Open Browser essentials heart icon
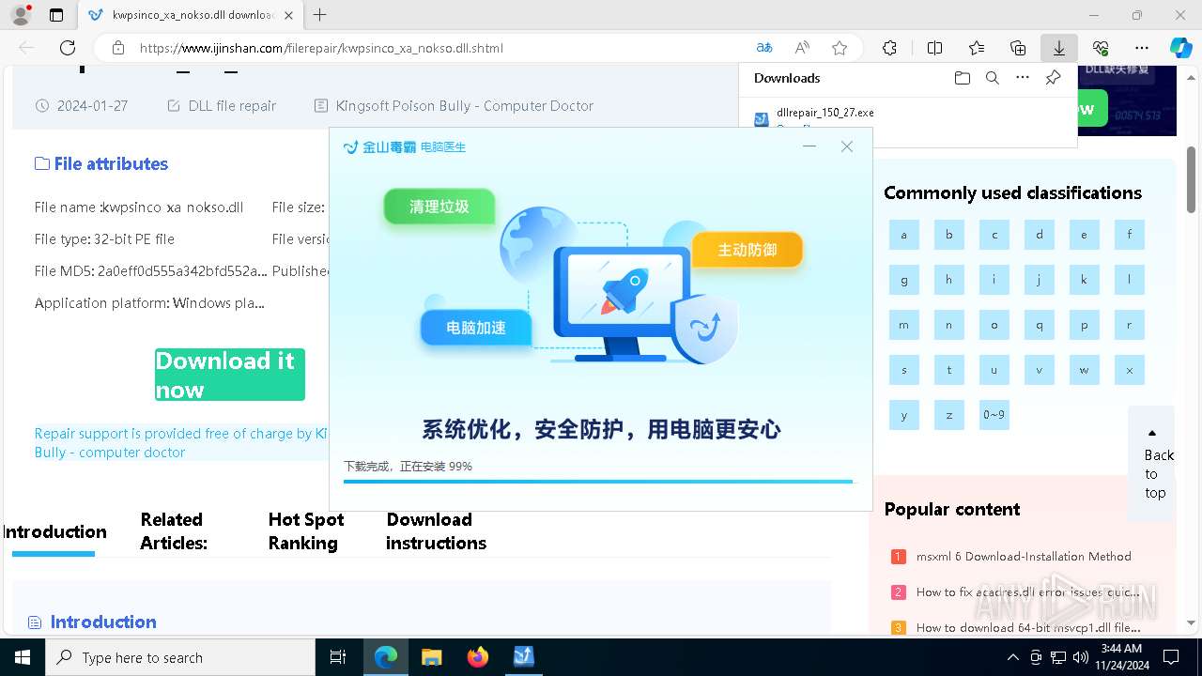Image resolution: width=1202 pixels, height=676 pixels. (1101, 48)
